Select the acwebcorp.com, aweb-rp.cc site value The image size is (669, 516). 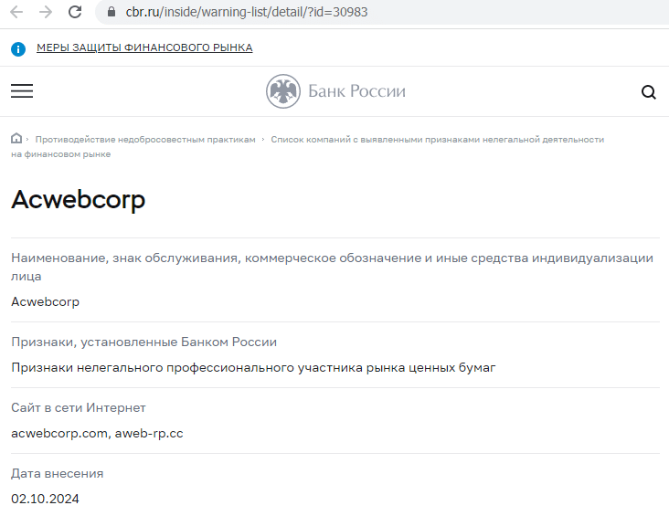click(x=97, y=433)
